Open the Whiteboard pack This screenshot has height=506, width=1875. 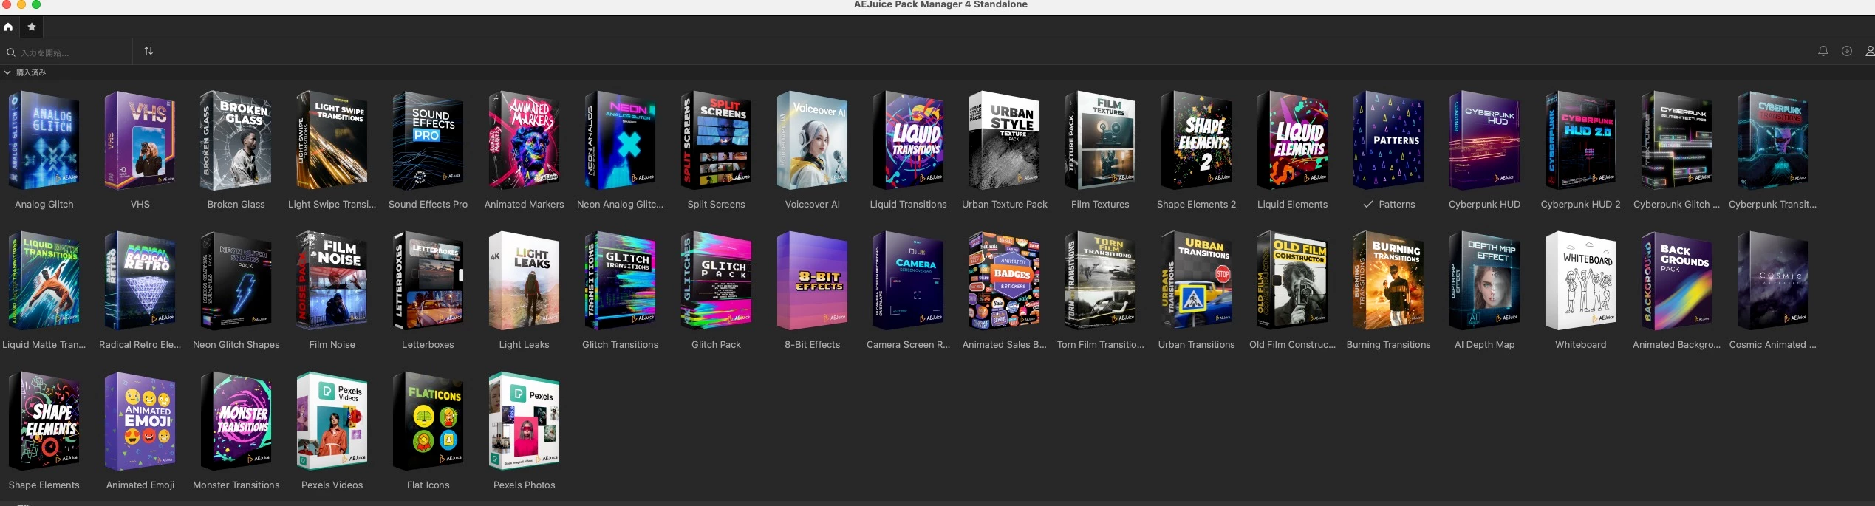[x=1581, y=281]
